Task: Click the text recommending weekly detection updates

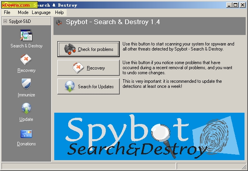Action: pos(172,84)
